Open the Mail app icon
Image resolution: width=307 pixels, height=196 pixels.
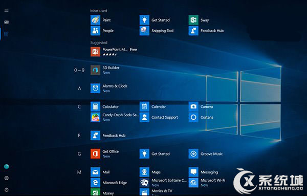95,172
